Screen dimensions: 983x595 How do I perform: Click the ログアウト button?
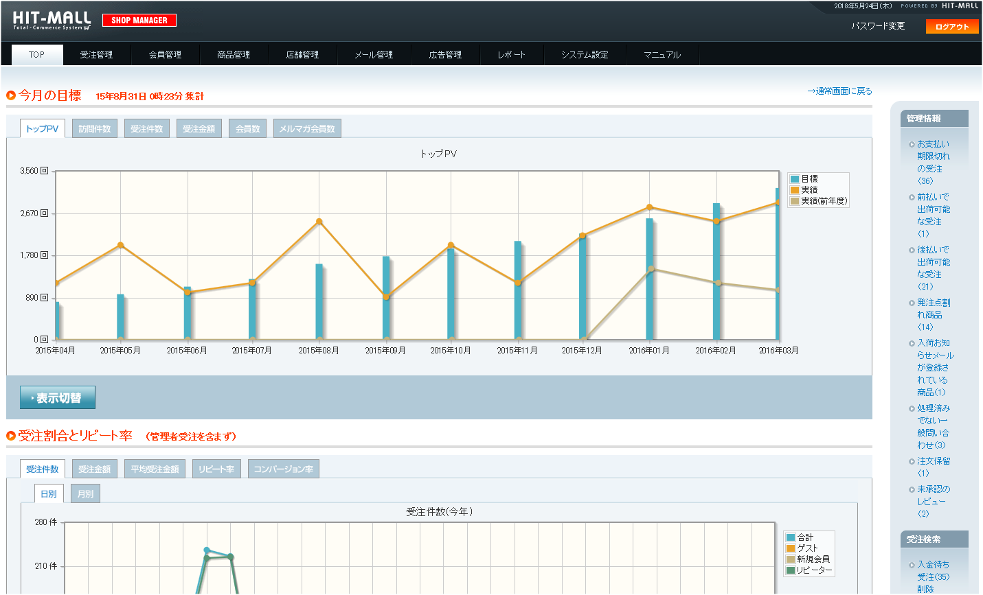pyautogui.click(x=952, y=27)
